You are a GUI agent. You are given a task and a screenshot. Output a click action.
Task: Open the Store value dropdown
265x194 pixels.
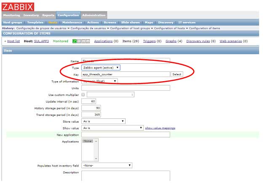click(104, 121)
